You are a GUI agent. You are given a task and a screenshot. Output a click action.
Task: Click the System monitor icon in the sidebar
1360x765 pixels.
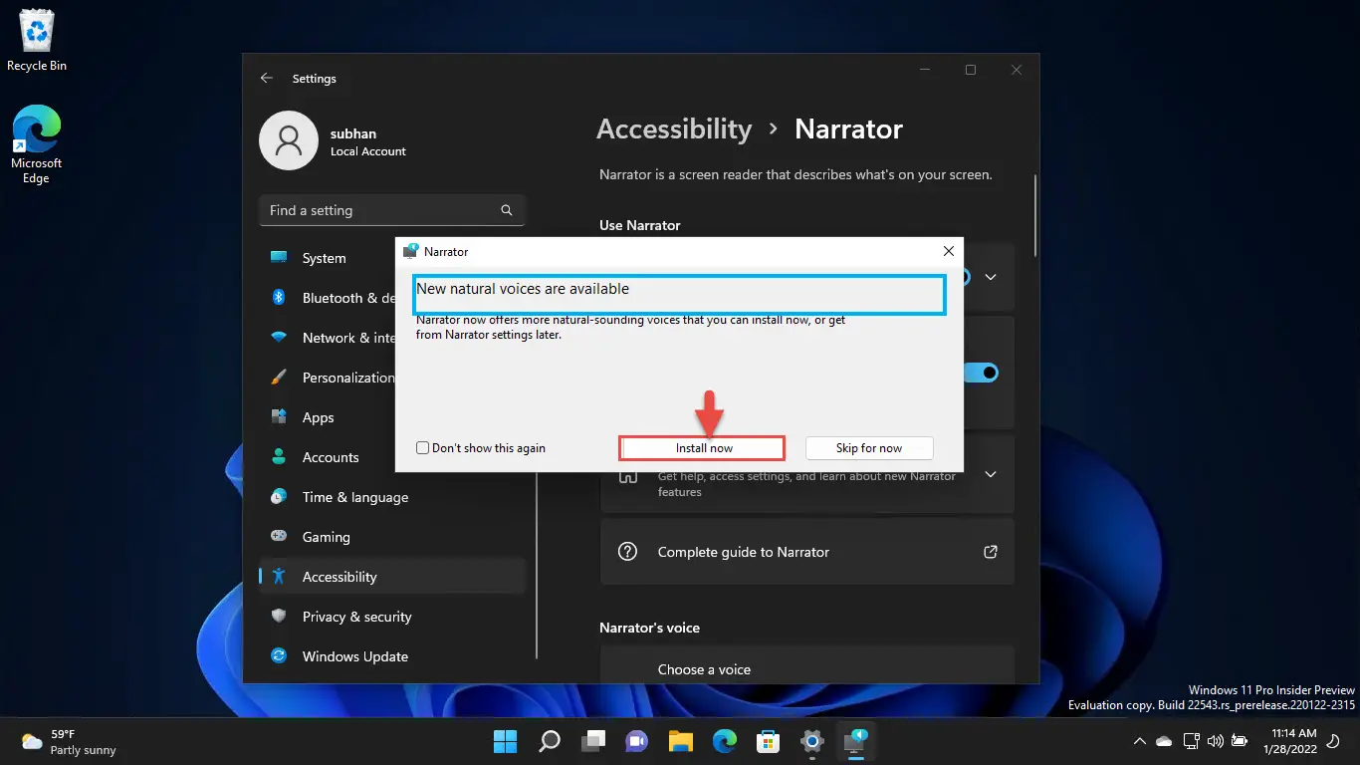tap(280, 258)
